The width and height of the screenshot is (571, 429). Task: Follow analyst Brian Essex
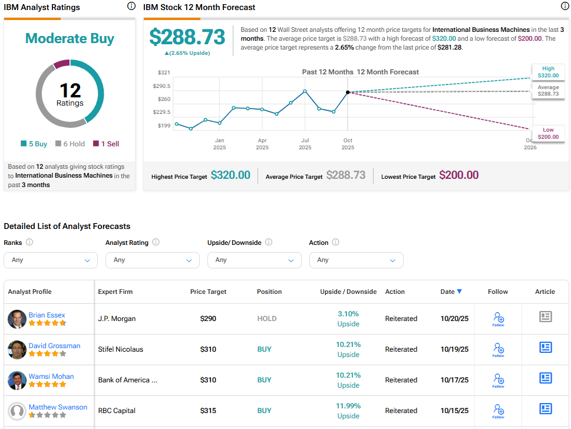tap(499, 319)
